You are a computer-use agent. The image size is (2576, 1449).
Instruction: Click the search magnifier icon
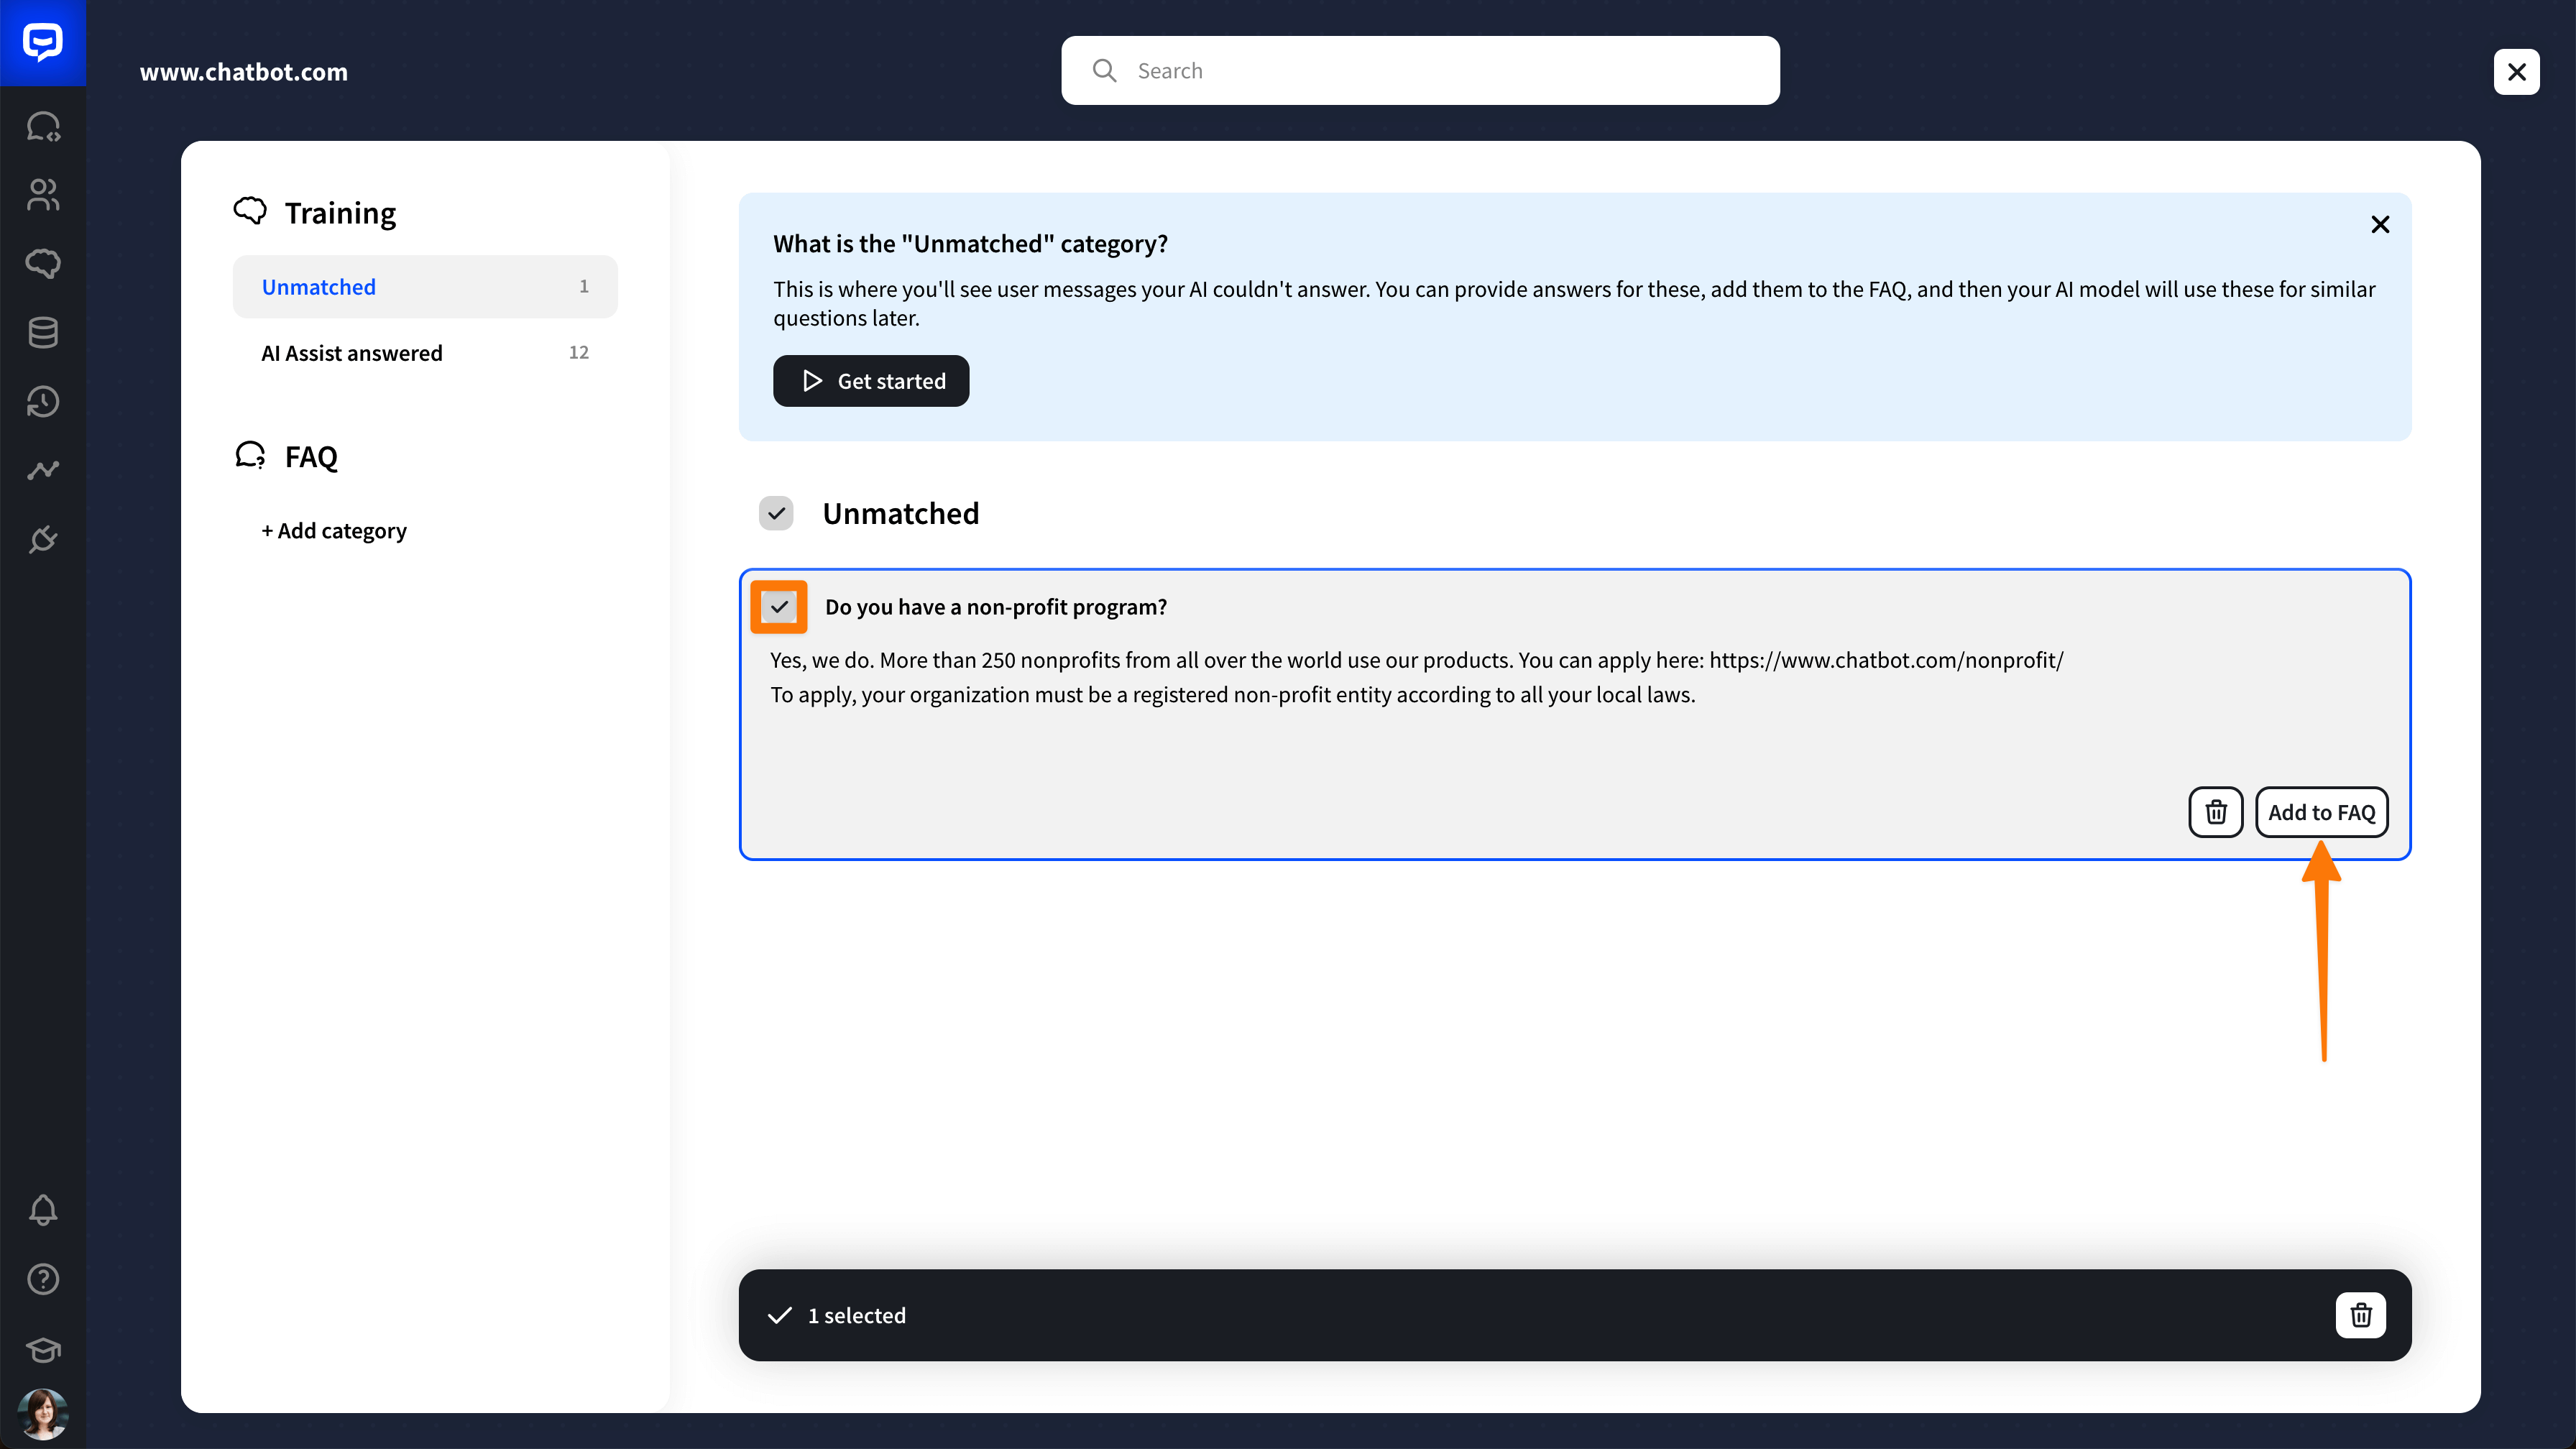(1104, 71)
